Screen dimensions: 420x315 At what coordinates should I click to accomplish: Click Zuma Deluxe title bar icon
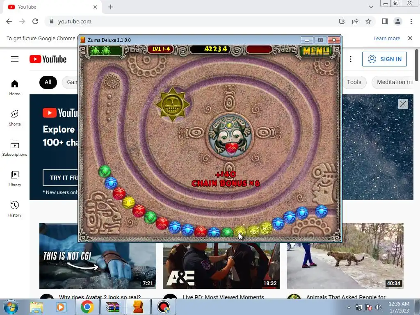pyautogui.click(x=83, y=40)
